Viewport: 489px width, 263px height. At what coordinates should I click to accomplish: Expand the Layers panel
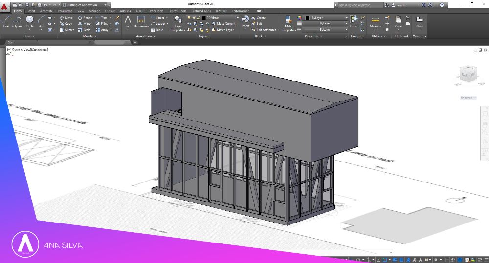coord(204,36)
